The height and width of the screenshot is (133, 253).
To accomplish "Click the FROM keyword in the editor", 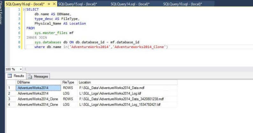I will click(31, 28).
